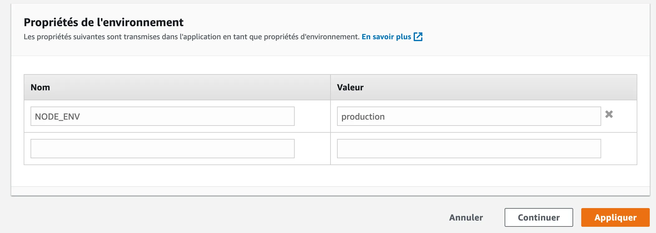Click the white panel space below the properties table
The image size is (656, 233).
[330, 176]
